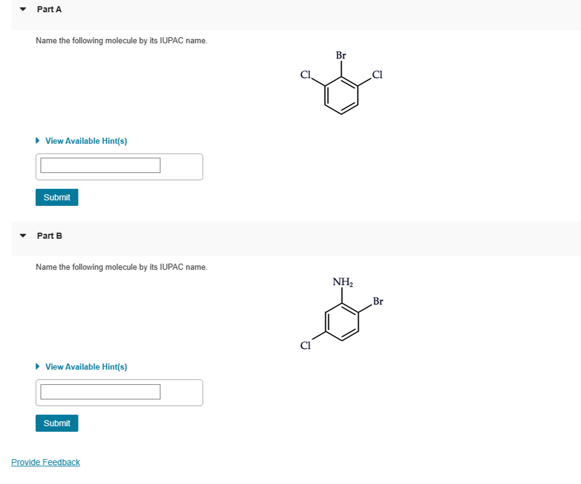Image resolution: width=581 pixels, height=484 pixels.
Task: Click the disclosure arrow before View Available Hint(s)
Action: pyautogui.click(x=37, y=141)
